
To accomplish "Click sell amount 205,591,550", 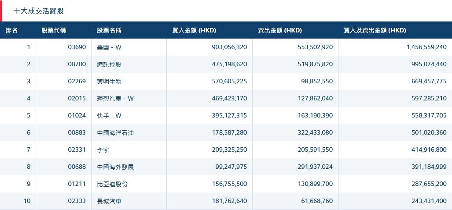I will pos(315,149).
